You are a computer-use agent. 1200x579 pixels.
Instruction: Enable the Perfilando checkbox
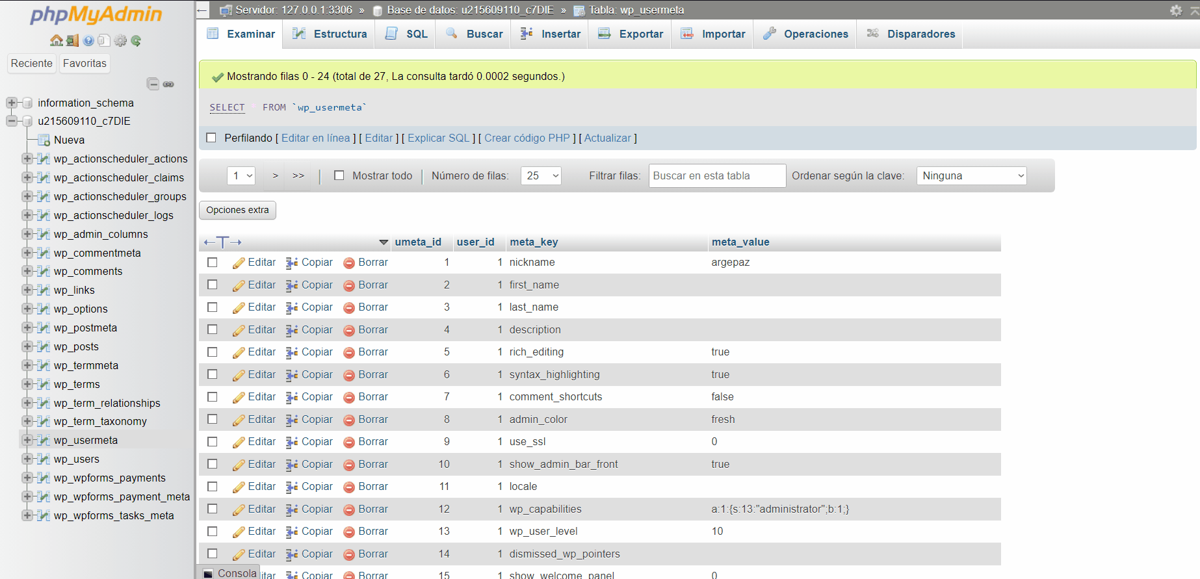211,138
